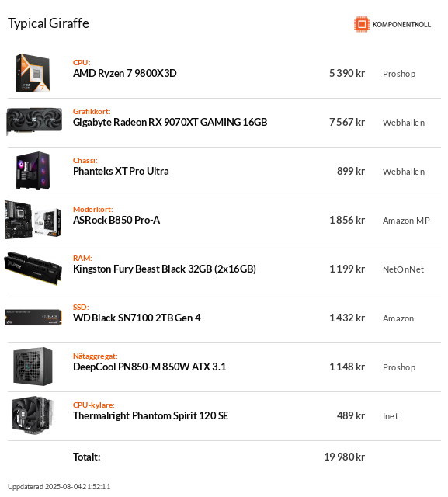Click the ASRock B850 motherboard image
The height and width of the screenshot is (497, 448).
click(33, 220)
